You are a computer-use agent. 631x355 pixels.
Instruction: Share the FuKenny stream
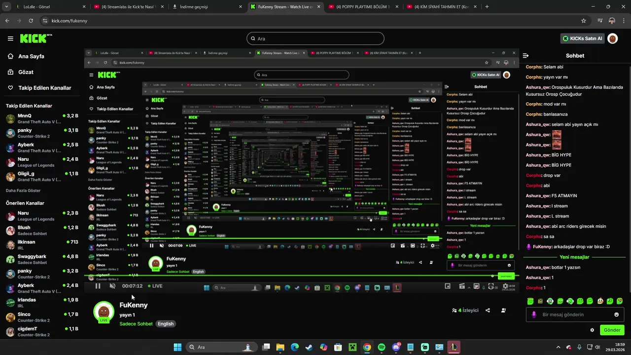pos(488,311)
